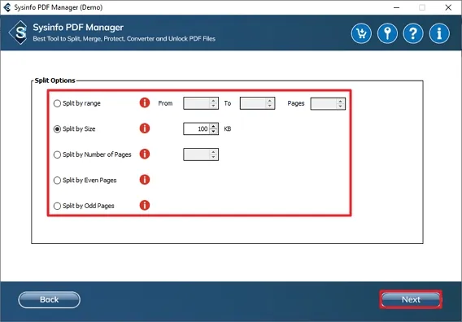
Task: Click the Next button
Action: click(x=411, y=299)
